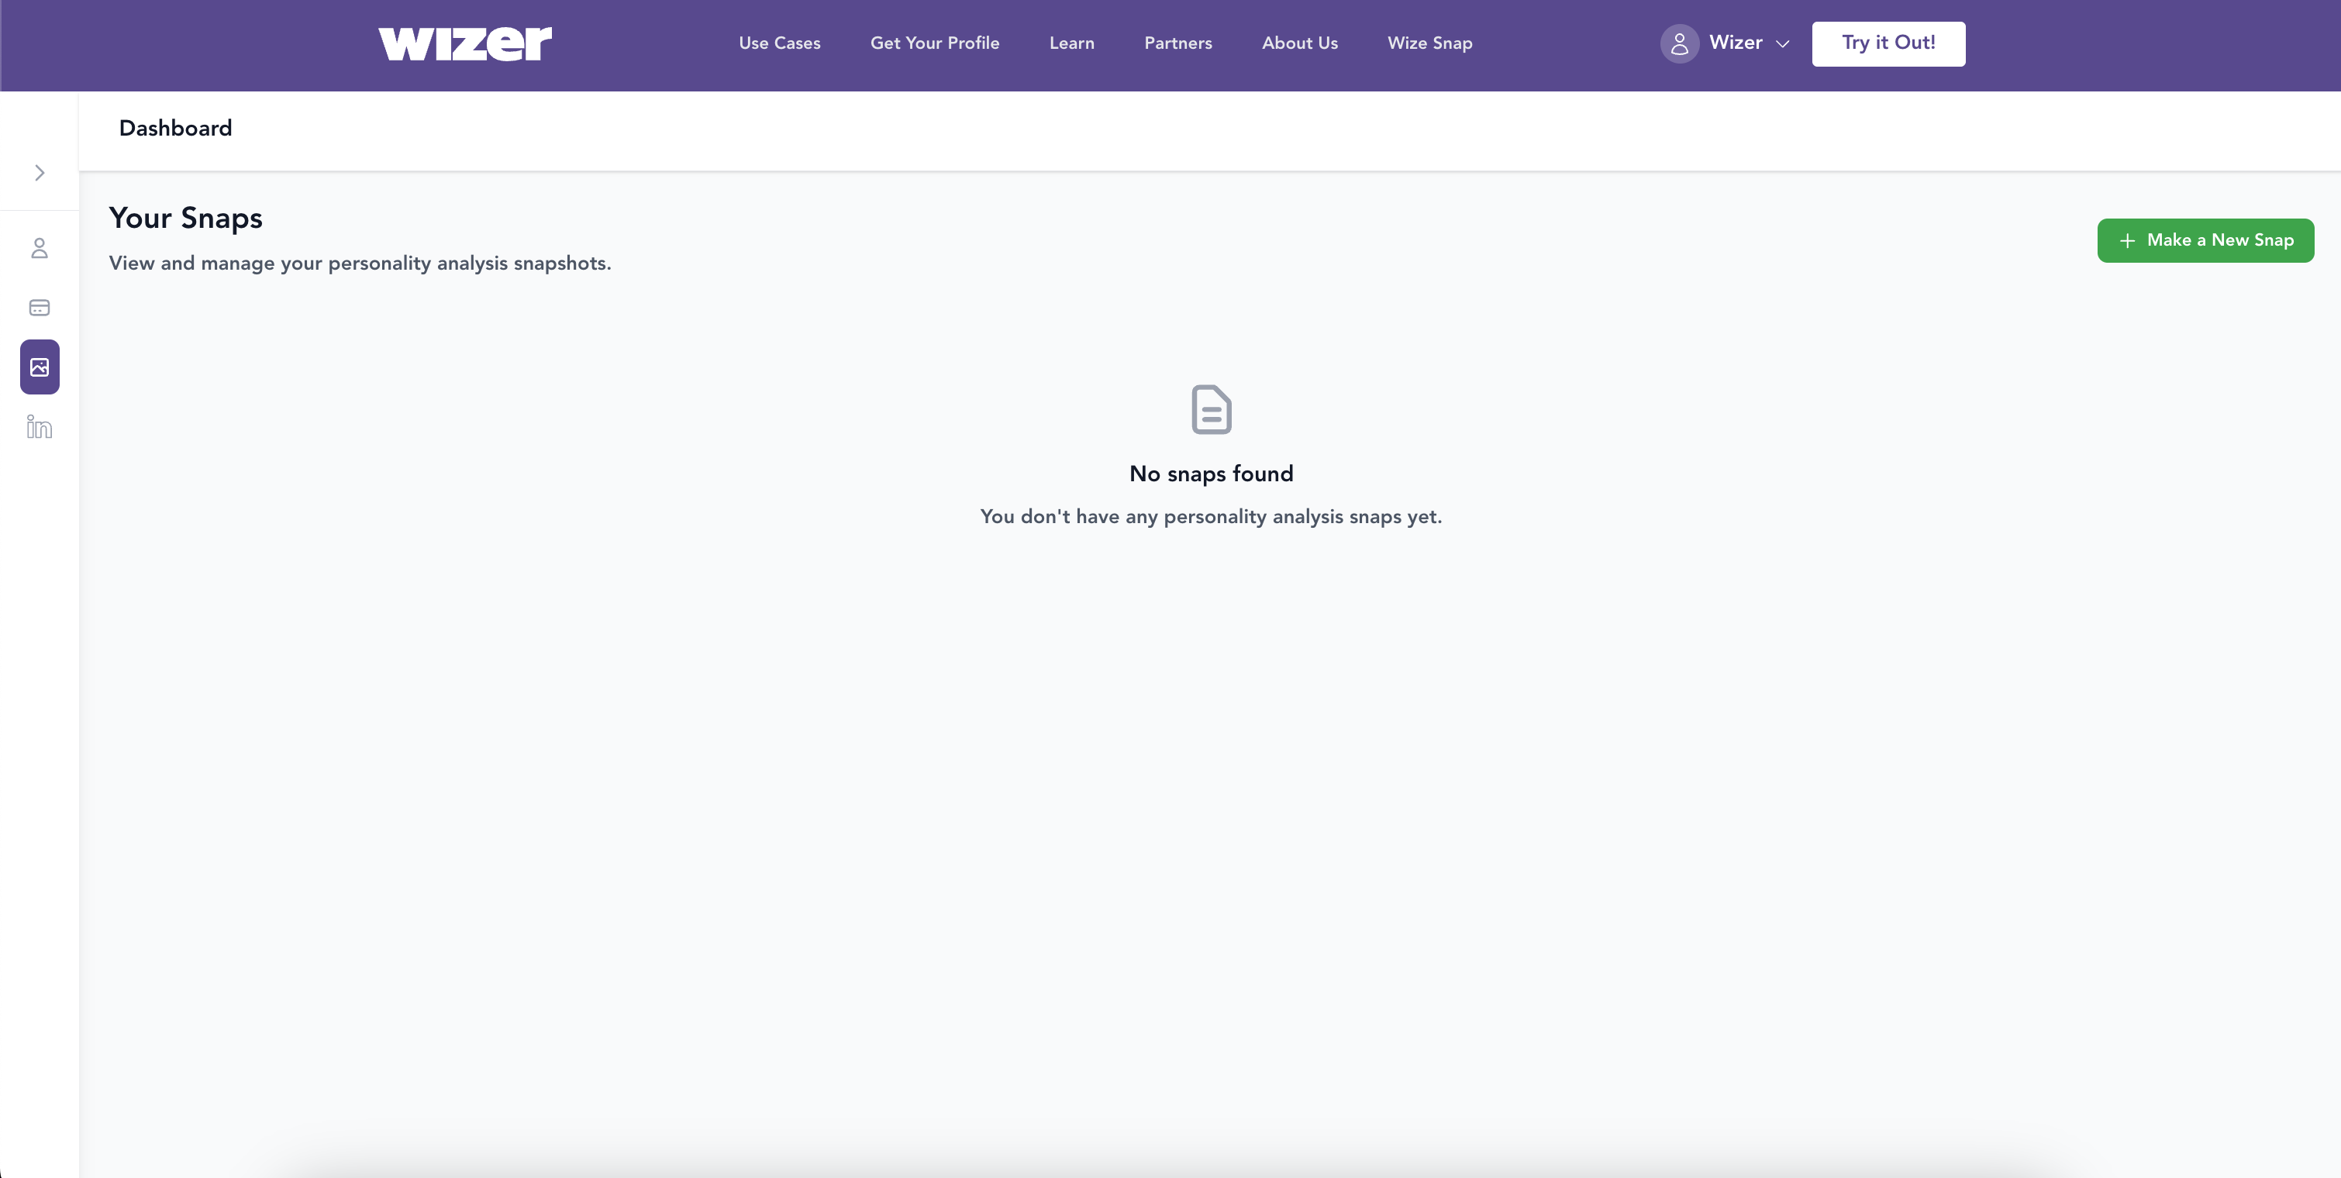Open the Wizer account dropdown chevron

(1782, 43)
